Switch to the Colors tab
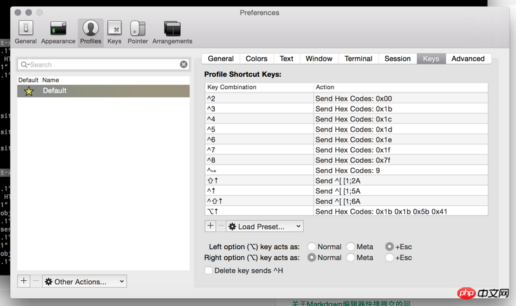The height and width of the screenshot is (306, 516). [256, 59]
